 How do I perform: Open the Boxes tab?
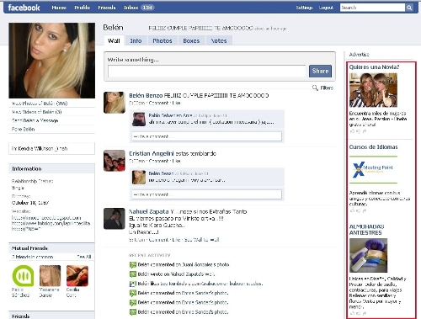coord(191,41)
